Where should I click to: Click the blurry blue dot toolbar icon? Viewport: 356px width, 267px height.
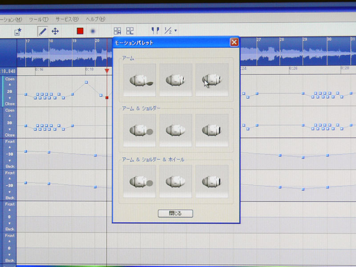[x=93, y=31]
